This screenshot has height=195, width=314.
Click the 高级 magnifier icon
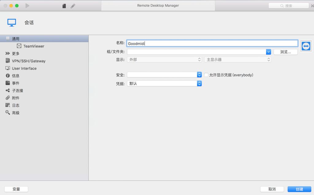point(8,112)
